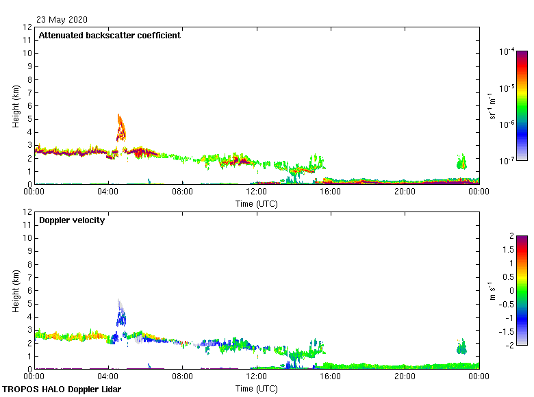Click the 16:00 tick on Doppler time axis
Viewport: 534px width, 397px height.
click(331, 377)
